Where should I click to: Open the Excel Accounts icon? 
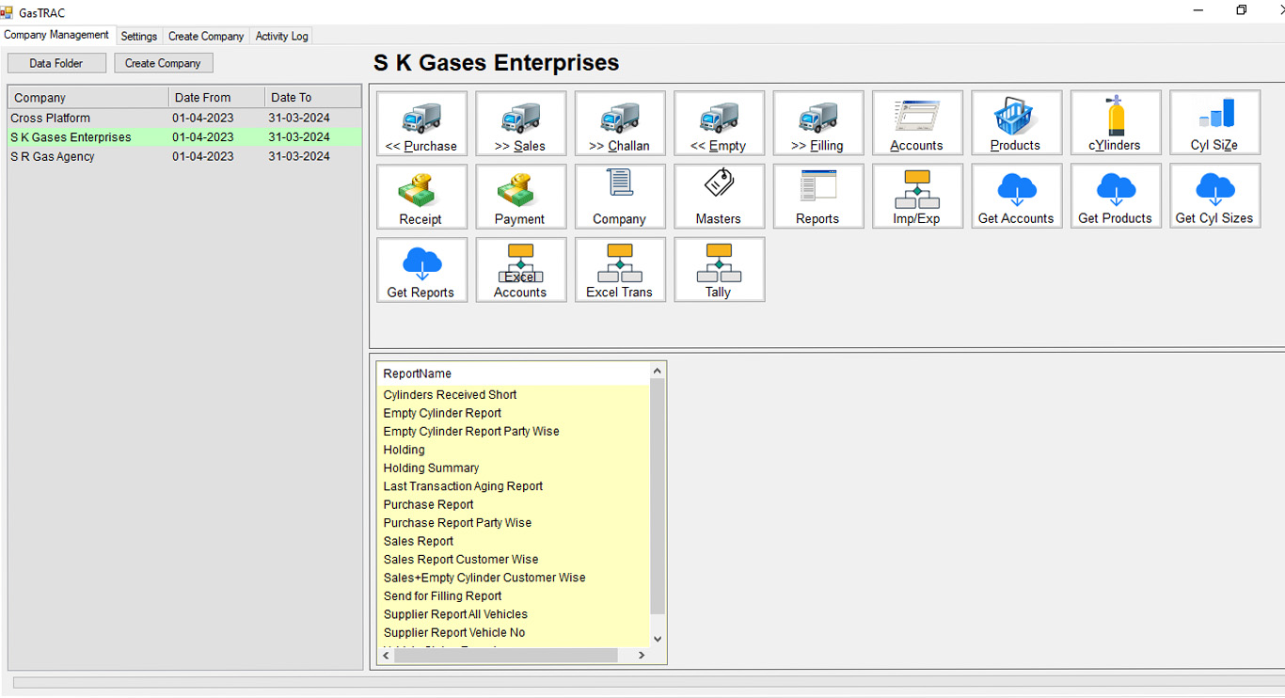(521, 270)
